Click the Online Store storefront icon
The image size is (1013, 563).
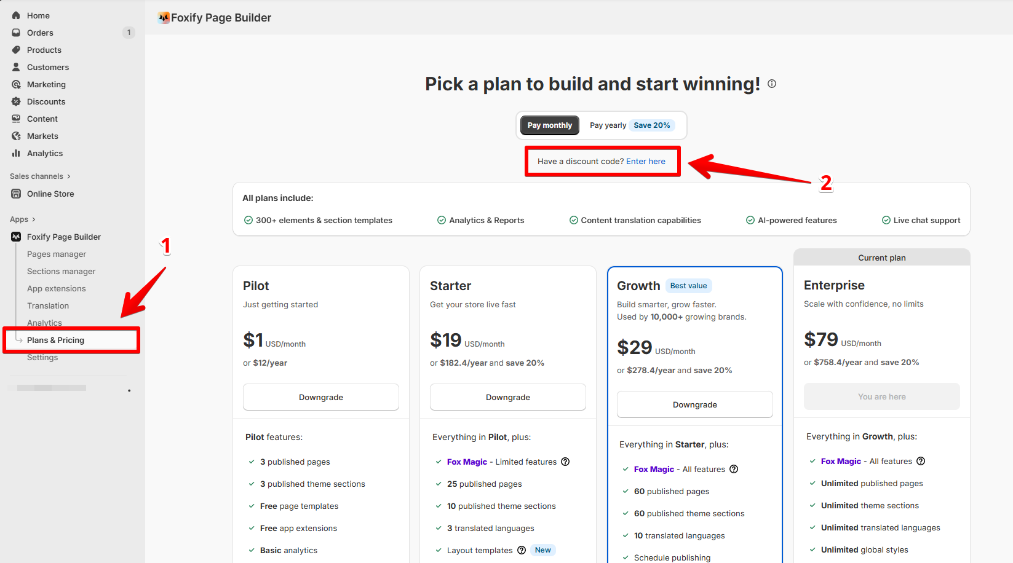[x=16, y=194]
